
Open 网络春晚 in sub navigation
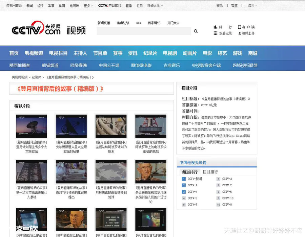tap(79, 65)
